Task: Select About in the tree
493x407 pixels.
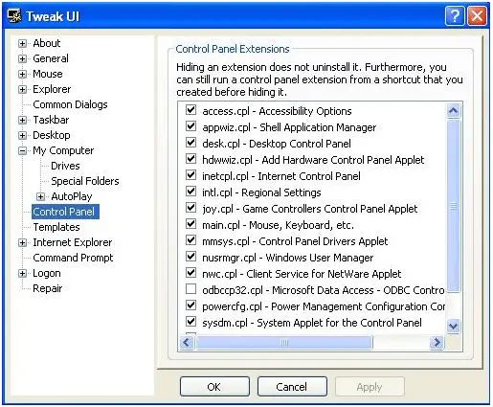Action: tap(47, 43)
